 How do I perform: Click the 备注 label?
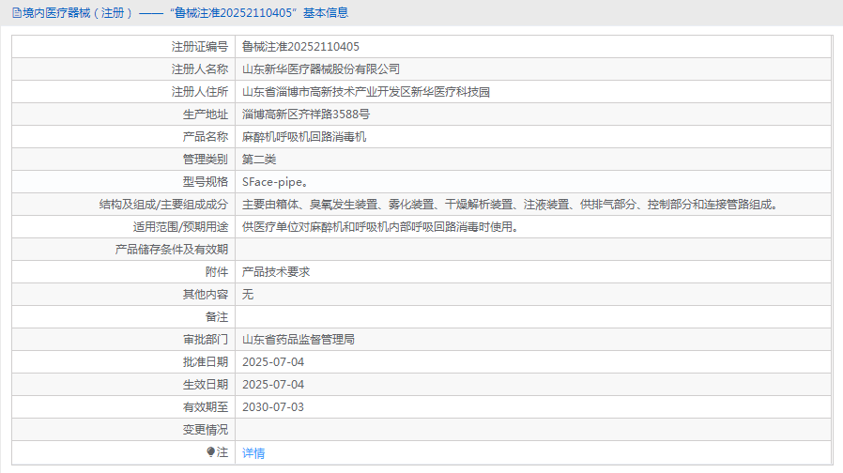click(x=217, y=317)
